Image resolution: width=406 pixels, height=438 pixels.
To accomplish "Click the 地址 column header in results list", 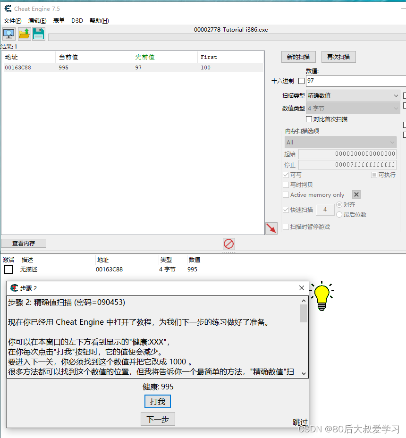I will click(28, 57).
